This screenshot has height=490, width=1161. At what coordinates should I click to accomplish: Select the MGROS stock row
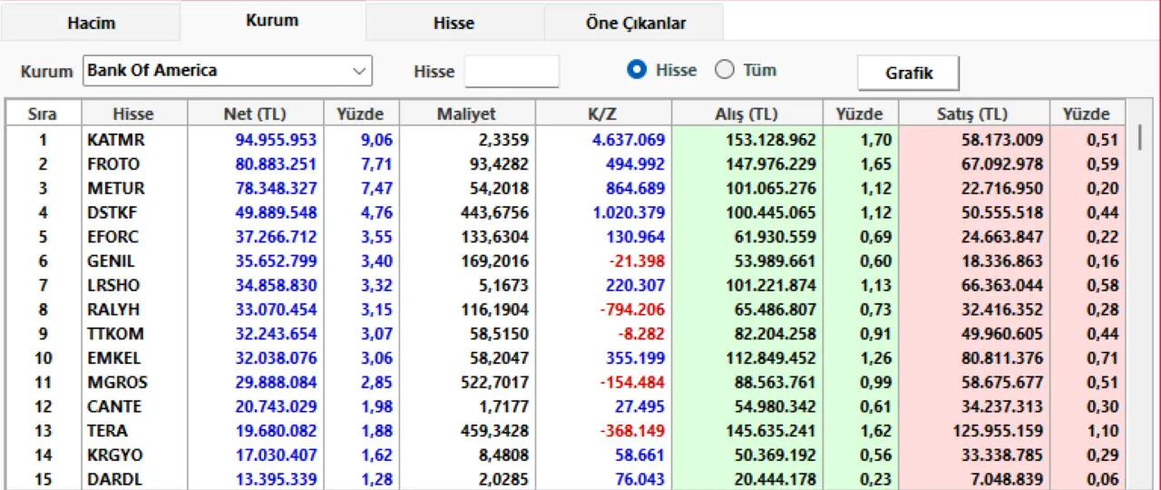point(117,382)
